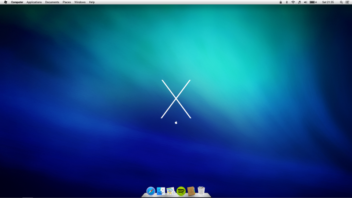Screen dimensions: 352x198
Task: Open the Help menu
Action: [92, 2]
